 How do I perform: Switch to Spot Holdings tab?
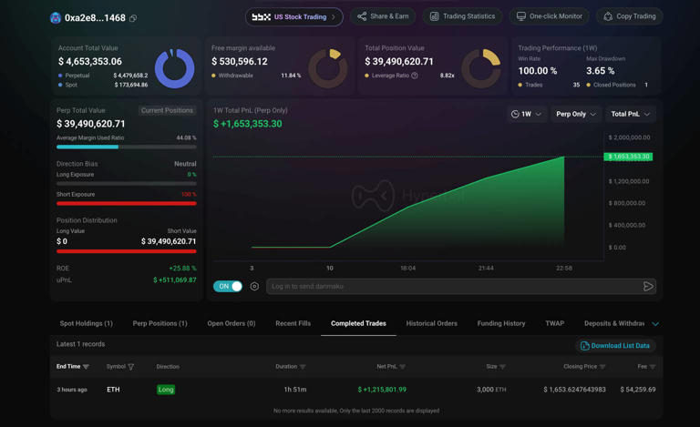[x=87, y=323]
